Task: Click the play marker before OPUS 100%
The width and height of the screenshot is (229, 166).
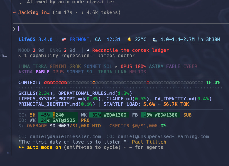Action: pyautogui.click(x=116, y=67)
